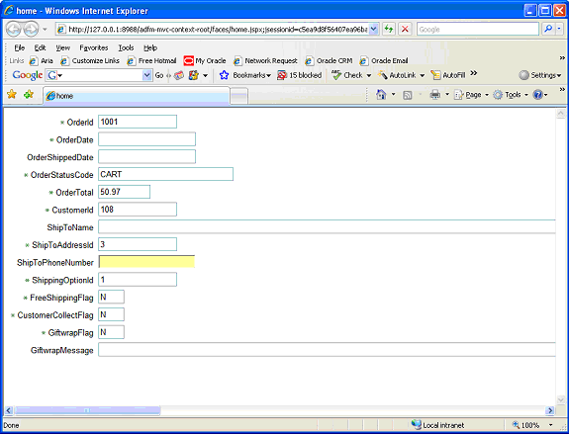Screen dimensions: 569x434
Task: Open the Favorites menu
Action: coord(94,47)
